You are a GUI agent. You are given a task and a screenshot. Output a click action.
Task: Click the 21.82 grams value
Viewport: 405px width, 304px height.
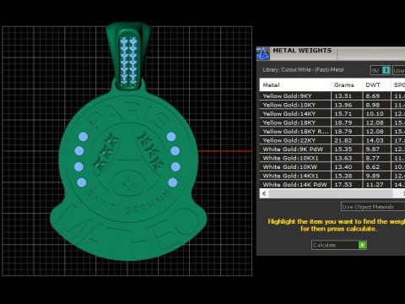[343, 140]
